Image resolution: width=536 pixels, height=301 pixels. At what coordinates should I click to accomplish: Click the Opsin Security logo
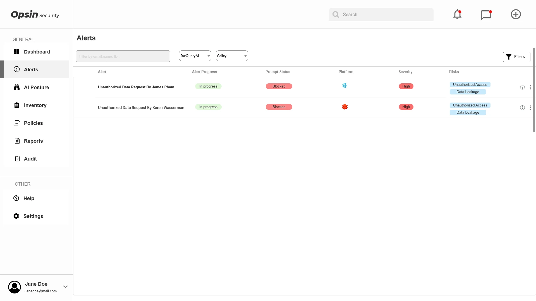click(x=35, y=14)
